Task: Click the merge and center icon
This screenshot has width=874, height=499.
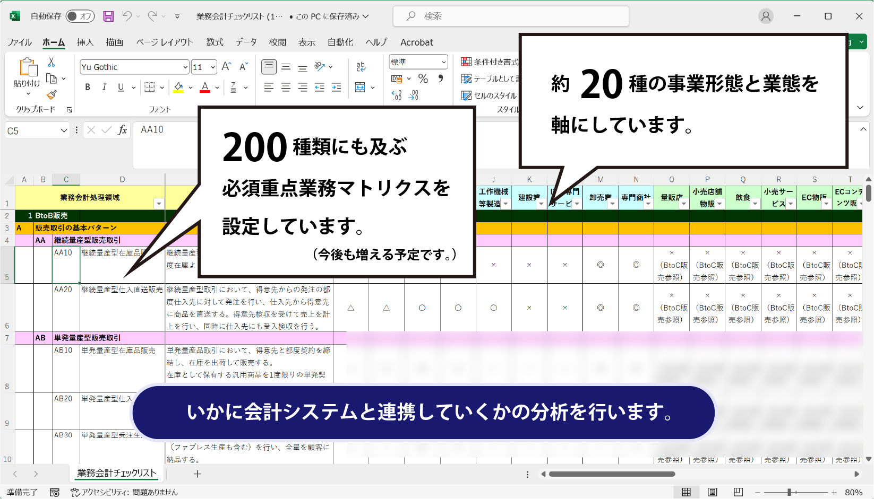Action: [361, 87]
